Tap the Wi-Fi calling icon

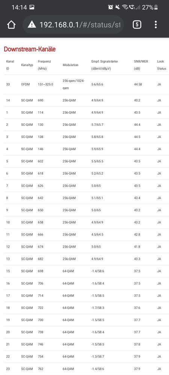132,7
